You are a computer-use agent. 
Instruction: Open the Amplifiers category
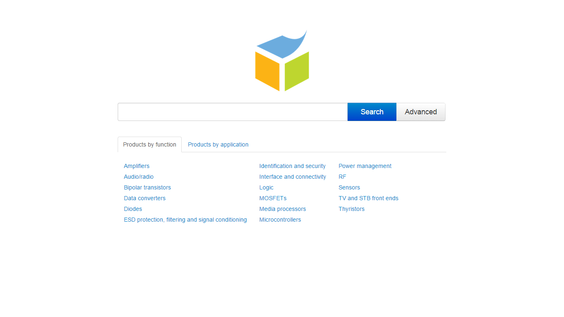click(137, 166)
